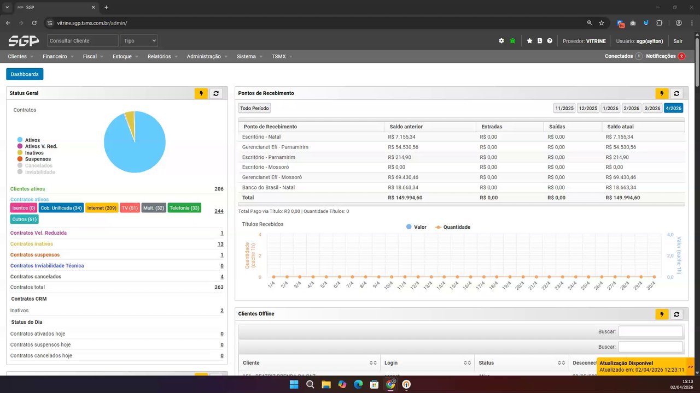
Task: Open the settings gear icon in SGP header
Action: [x=501, y=41]
